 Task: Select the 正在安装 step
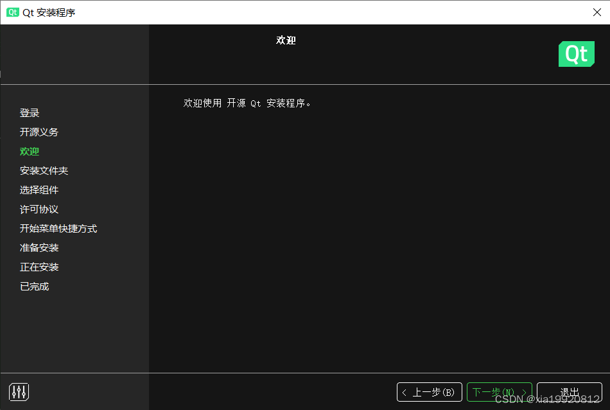pyautogui.click(x=39, y=267)
